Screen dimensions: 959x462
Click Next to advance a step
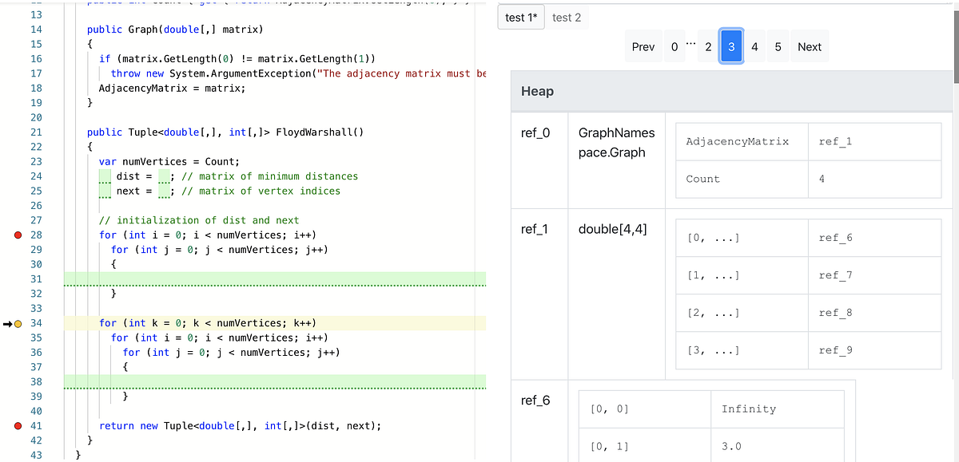click(809, 45)
